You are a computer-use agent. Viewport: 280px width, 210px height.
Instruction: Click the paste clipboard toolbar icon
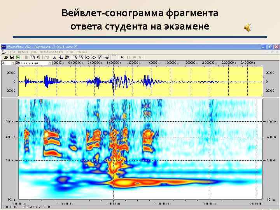click(67, 57)
